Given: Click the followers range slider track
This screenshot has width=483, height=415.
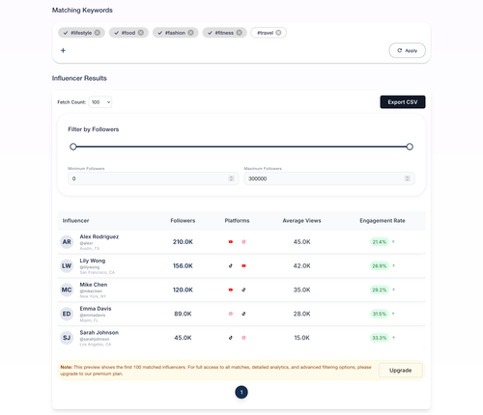Looking at the screenshot, I should pyautogui.click(x=241, y=147).
